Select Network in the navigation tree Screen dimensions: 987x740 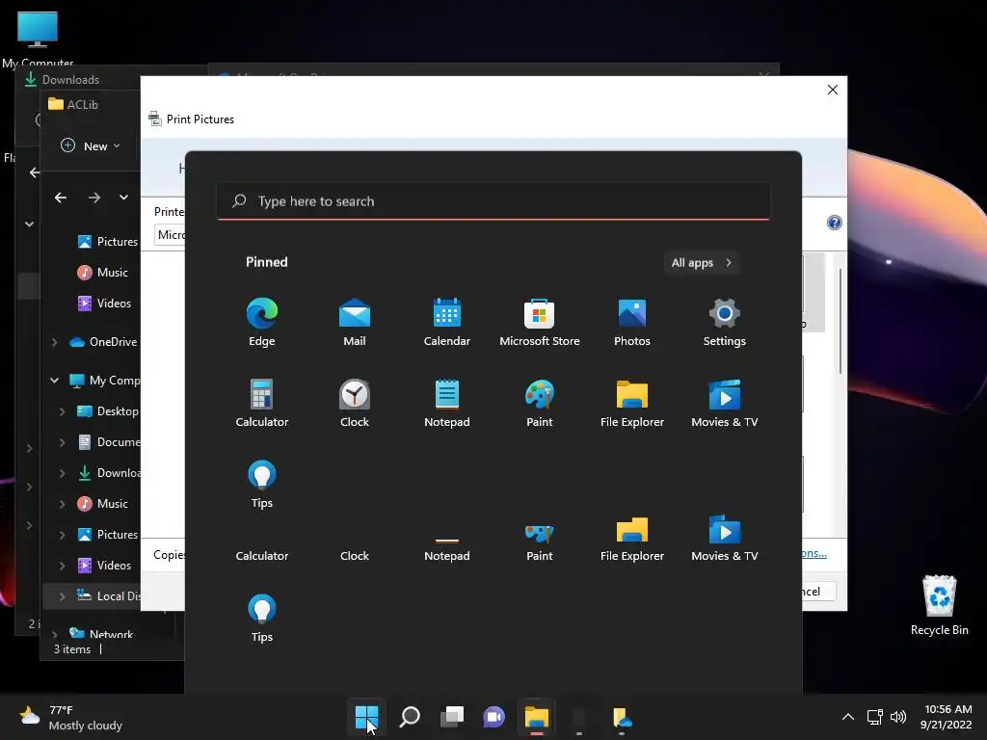pos(100,634)
